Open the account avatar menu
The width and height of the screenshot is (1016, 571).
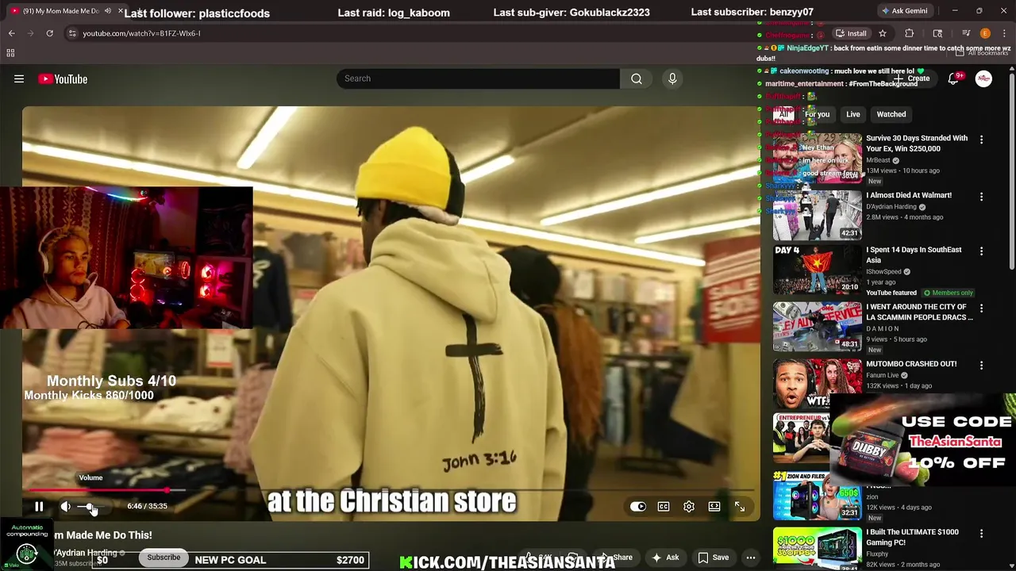[983, 79]
